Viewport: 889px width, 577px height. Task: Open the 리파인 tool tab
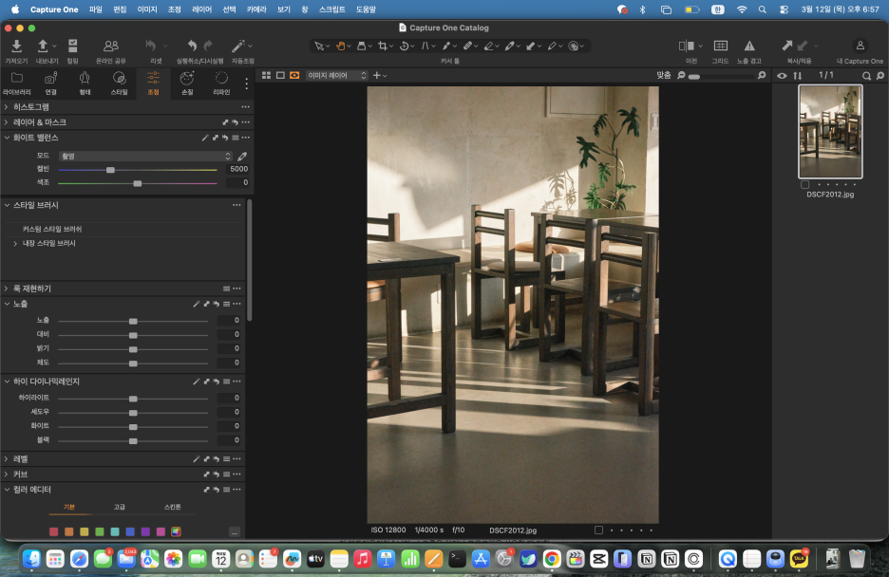(221, 83)
